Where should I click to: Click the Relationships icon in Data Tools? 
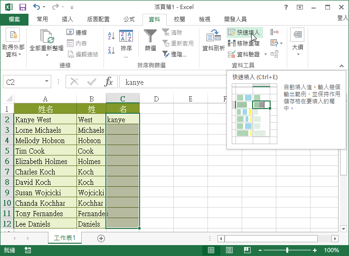[x=274, y=54]
